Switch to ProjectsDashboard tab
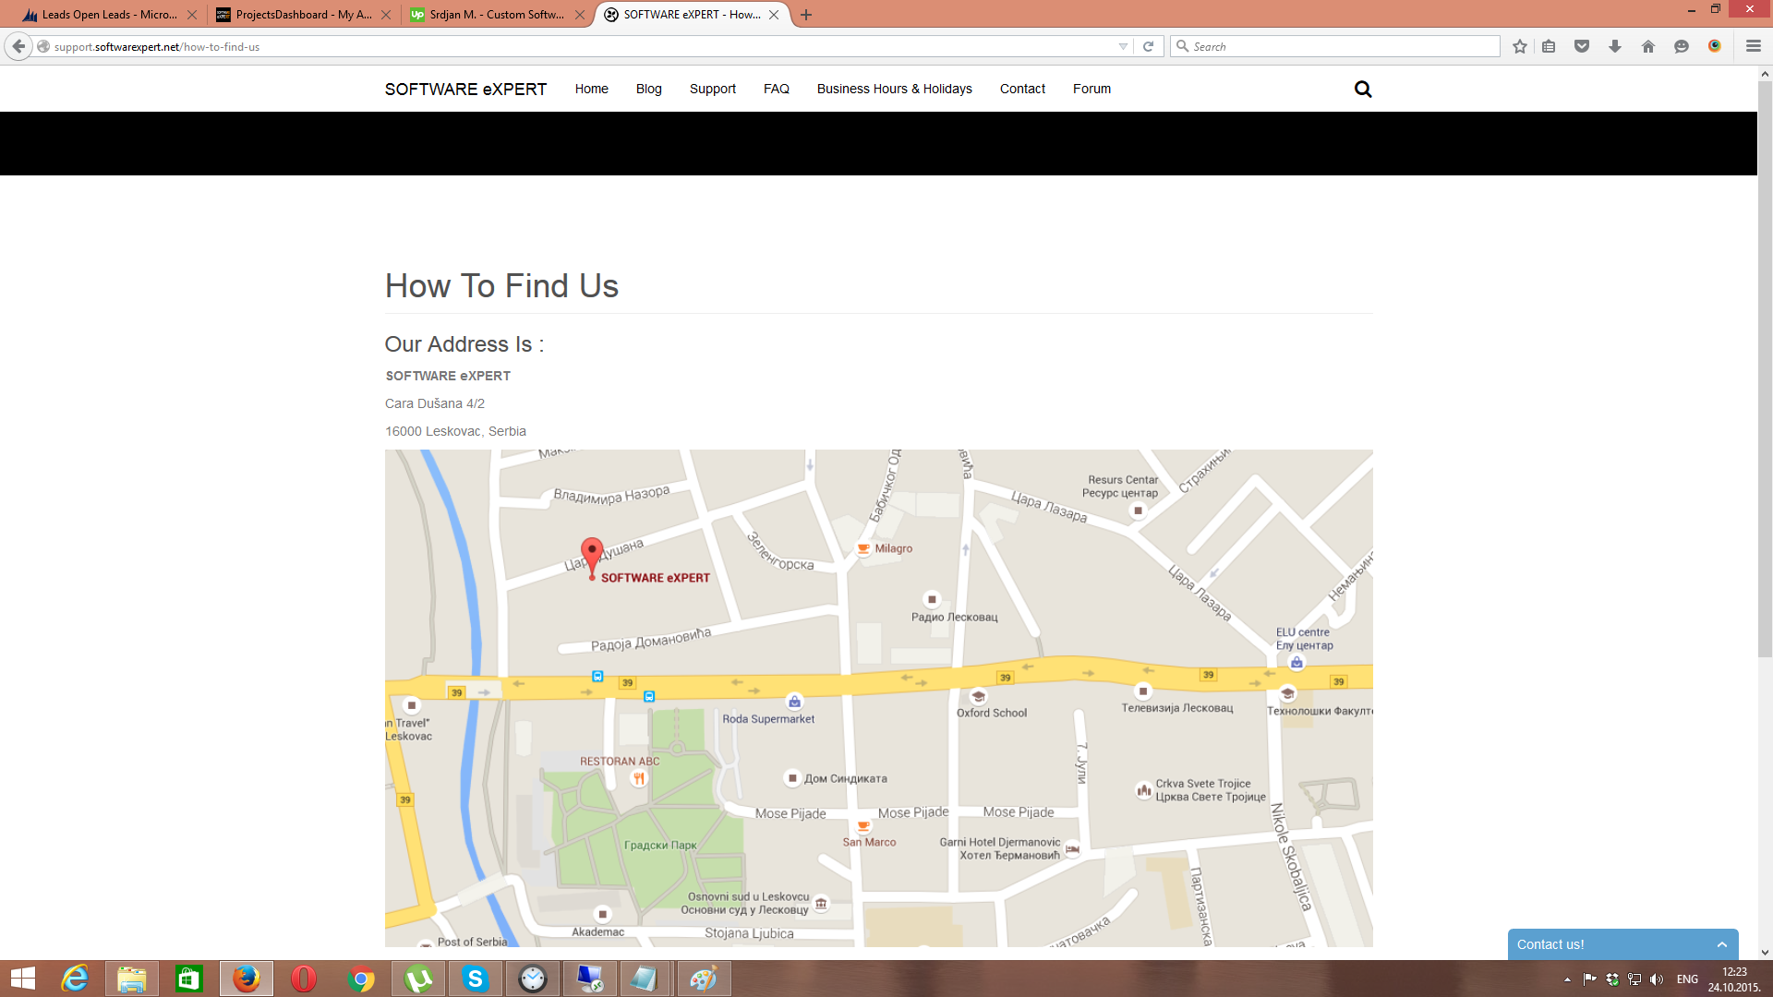 (303, 15)
